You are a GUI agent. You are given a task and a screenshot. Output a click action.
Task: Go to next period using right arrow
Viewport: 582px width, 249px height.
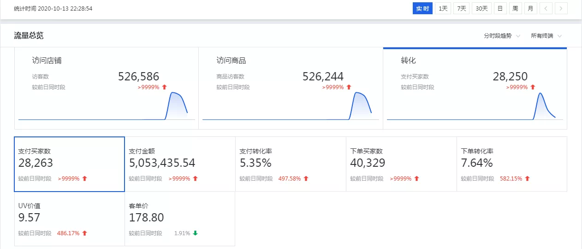tap(561, 8)
